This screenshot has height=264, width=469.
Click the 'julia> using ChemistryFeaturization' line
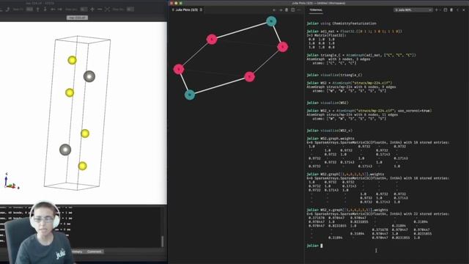tap(341, 23)
